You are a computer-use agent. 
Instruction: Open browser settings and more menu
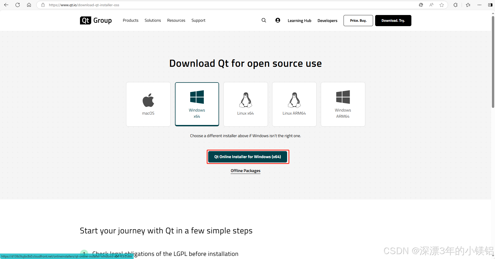pyautogui.click(x=479, y=5)
